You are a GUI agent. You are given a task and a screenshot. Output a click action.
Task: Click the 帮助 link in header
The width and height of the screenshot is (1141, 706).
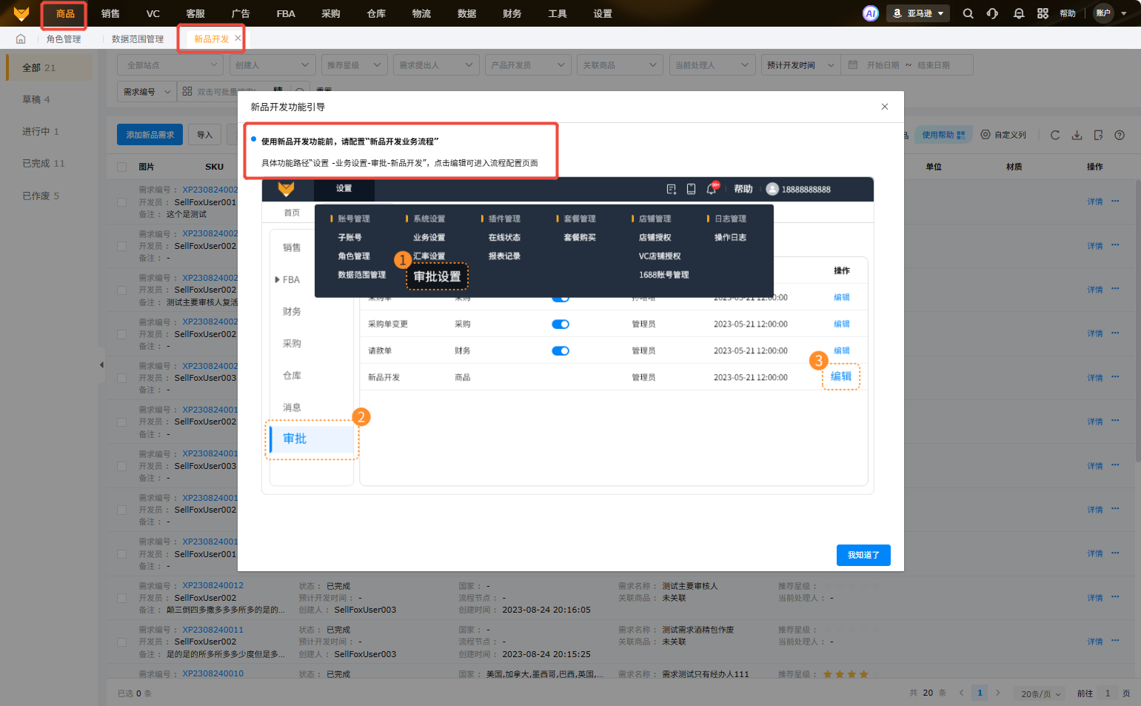[x=1068, y=13]
